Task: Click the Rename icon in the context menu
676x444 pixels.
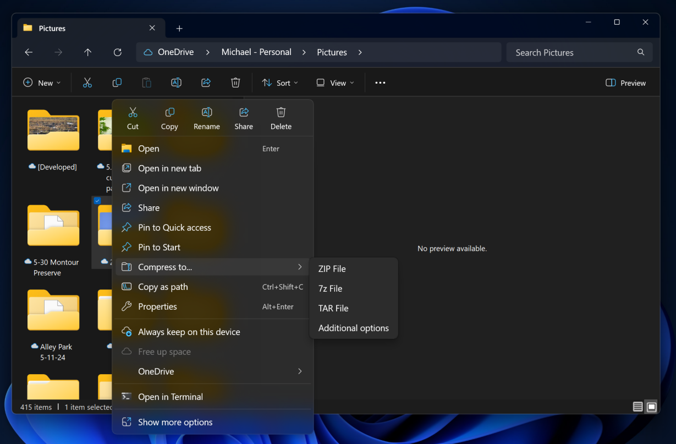Action: tap(206, 117)
